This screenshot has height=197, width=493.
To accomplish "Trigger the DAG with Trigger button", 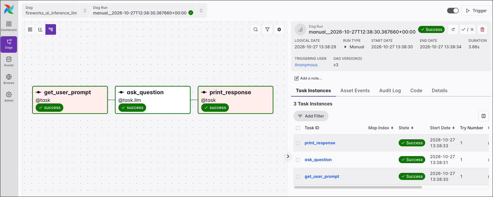I will click(x=476, y=11).
